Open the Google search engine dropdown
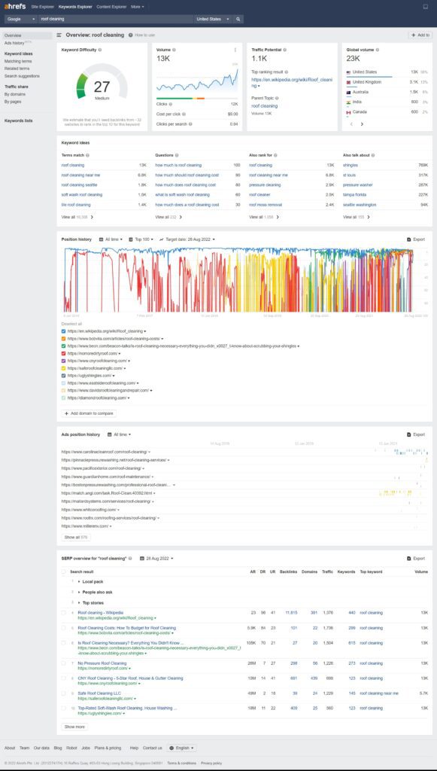Viewport: 437px width, 771px height. click(x=20, y=19)
